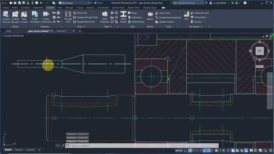Insert Sealing Rings

coord(136,22)
